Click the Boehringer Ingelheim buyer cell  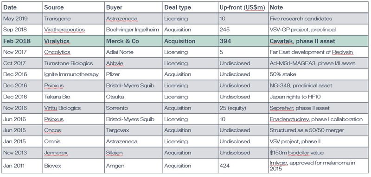click(133, 30)
